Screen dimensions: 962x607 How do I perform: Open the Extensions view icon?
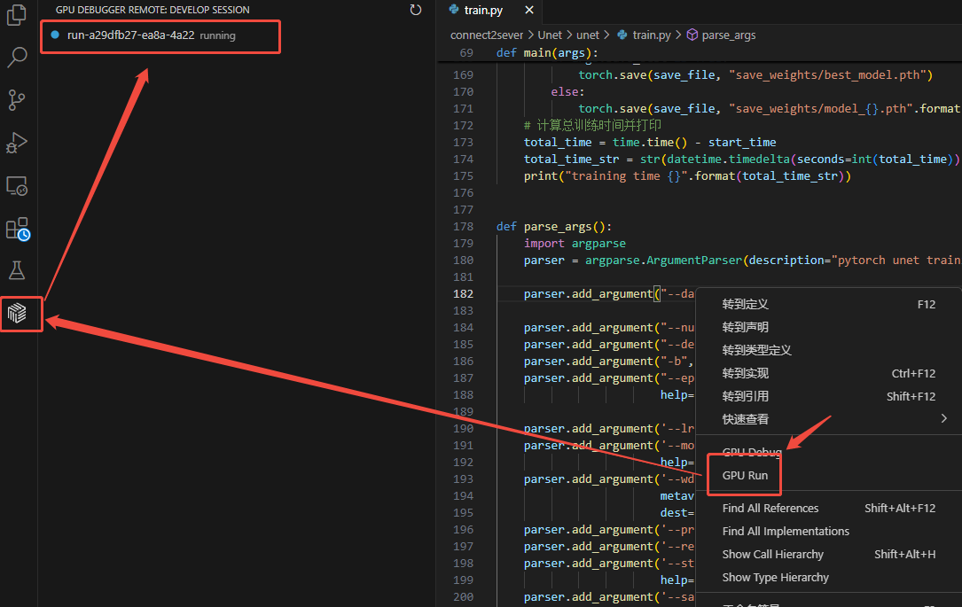[17, 229]
